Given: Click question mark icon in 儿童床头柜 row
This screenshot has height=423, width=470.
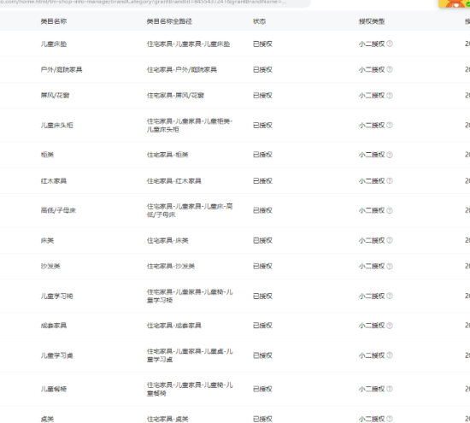Looking at the screenshot, I should tap(390, 125).
